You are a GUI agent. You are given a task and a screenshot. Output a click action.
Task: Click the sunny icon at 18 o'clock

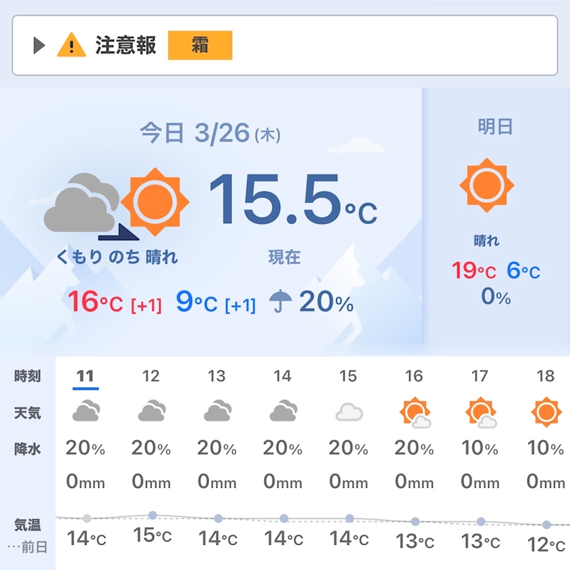coord(546,412)
